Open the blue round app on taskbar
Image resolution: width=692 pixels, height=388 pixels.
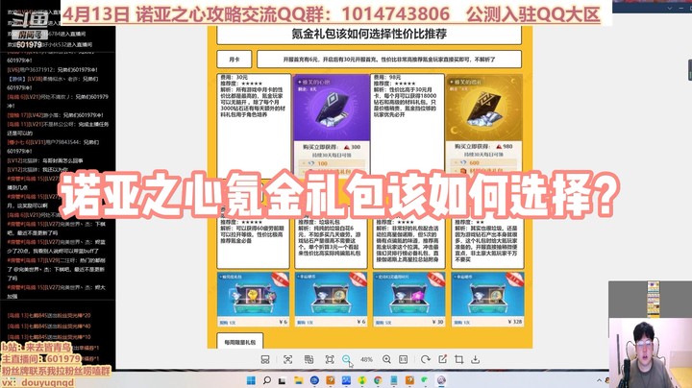click(314, 380)
